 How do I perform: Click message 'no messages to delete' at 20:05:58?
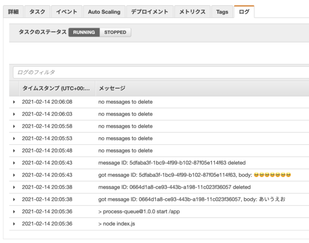click(126, 126)
